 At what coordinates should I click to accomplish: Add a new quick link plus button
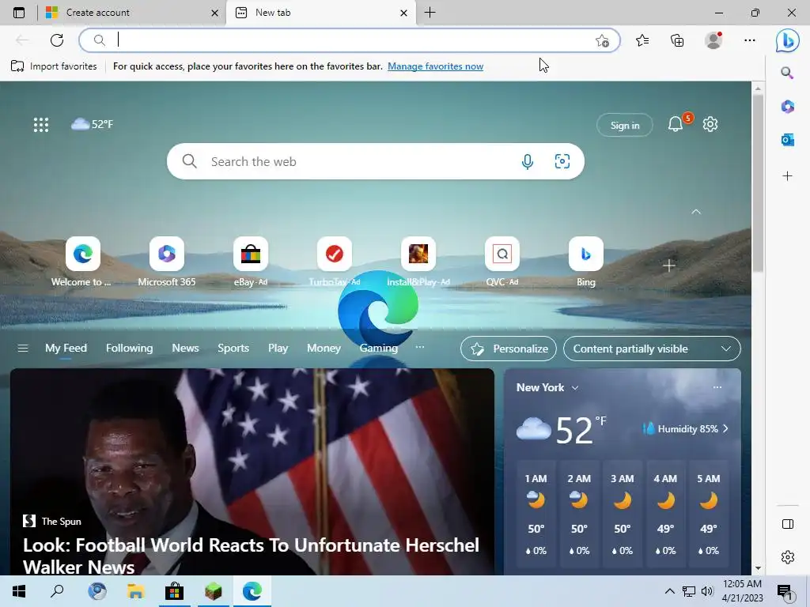(x=669, y=266)
